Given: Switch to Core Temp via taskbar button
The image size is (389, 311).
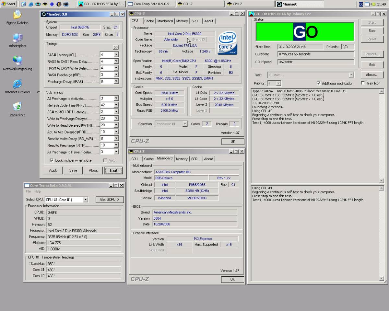Looking at the screenshot, I should click(x=150, y=4).
